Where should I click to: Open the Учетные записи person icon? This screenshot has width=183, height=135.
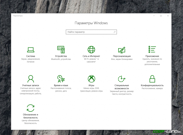[x=31, y=79]
